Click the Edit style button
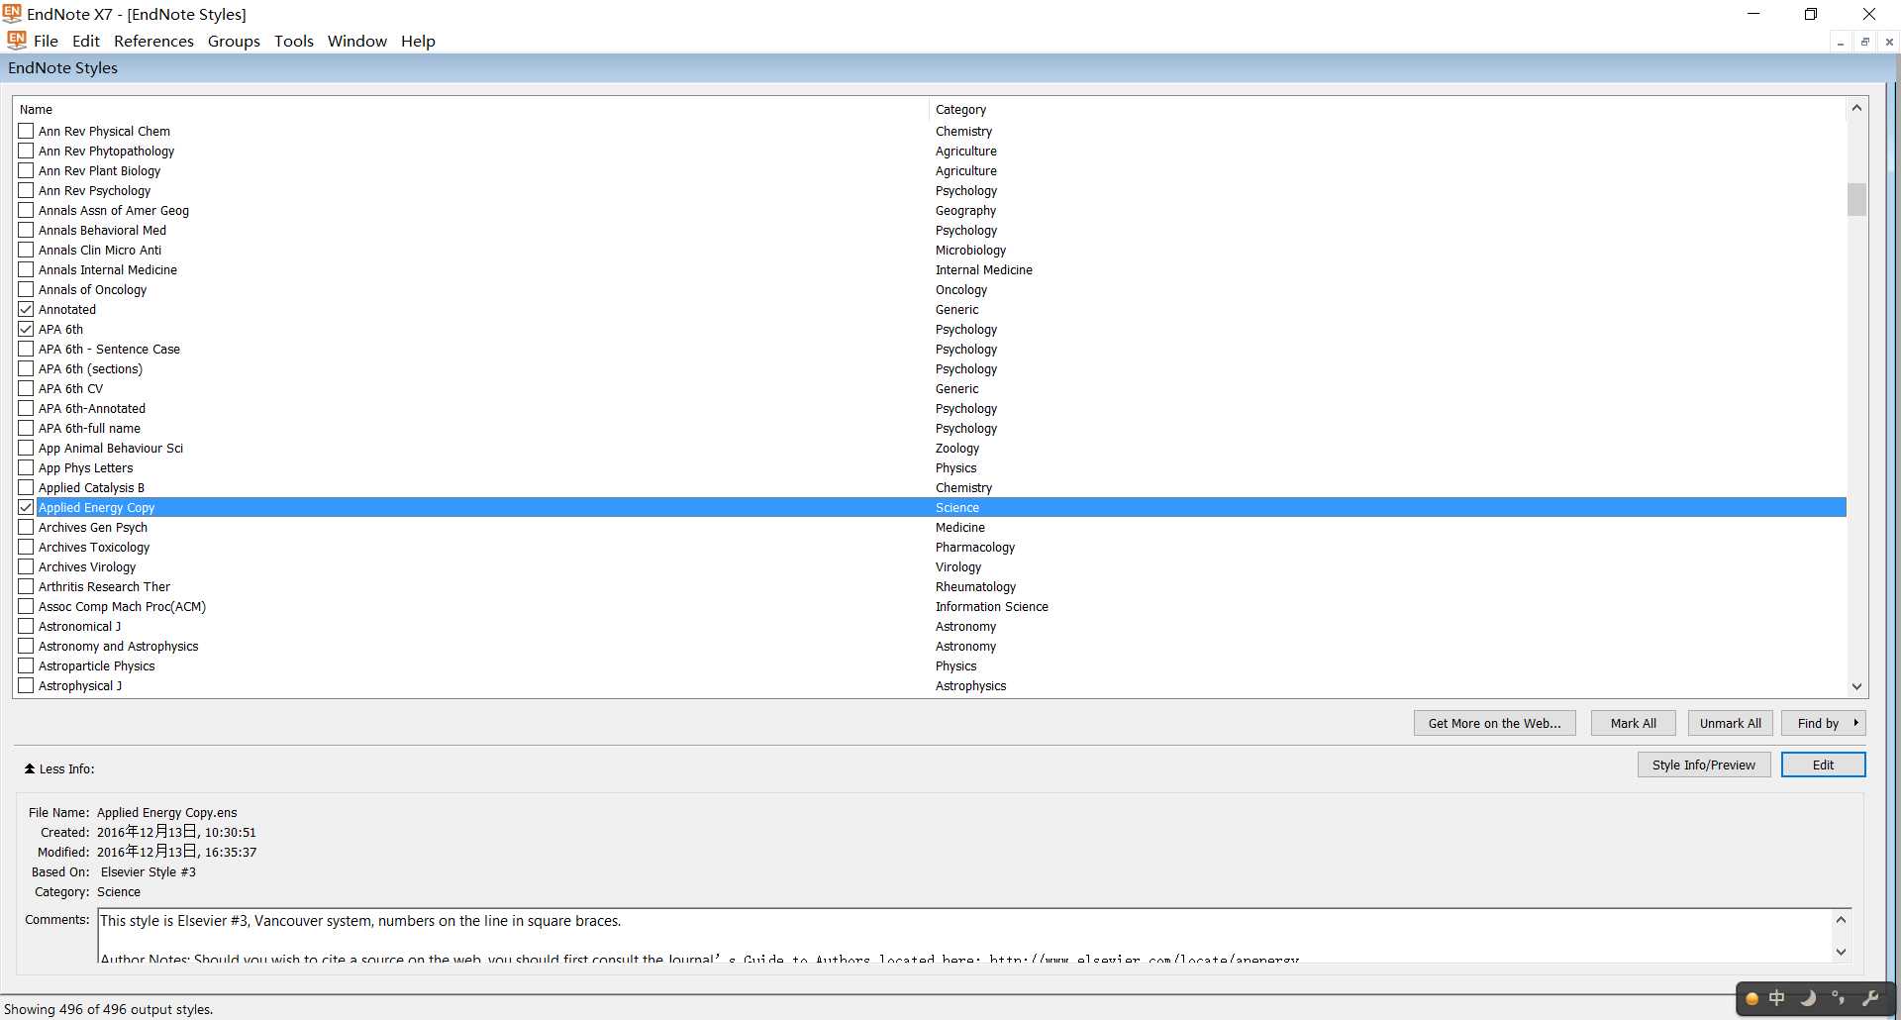 pos(1824,765)
